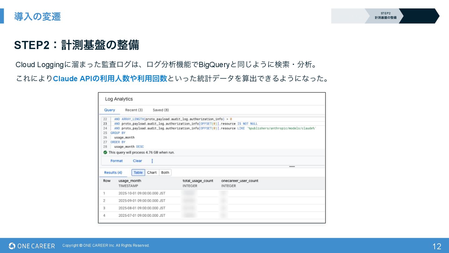Select the 2025-10-01 09:00:00.000 JST cell

[x=142, y=193]
